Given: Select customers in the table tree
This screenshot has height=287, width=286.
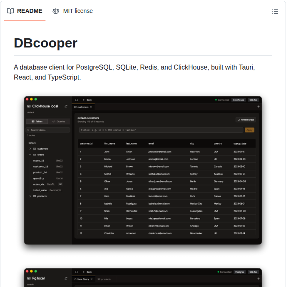Looking at the screenshot, I should click(x=43, y=149).
